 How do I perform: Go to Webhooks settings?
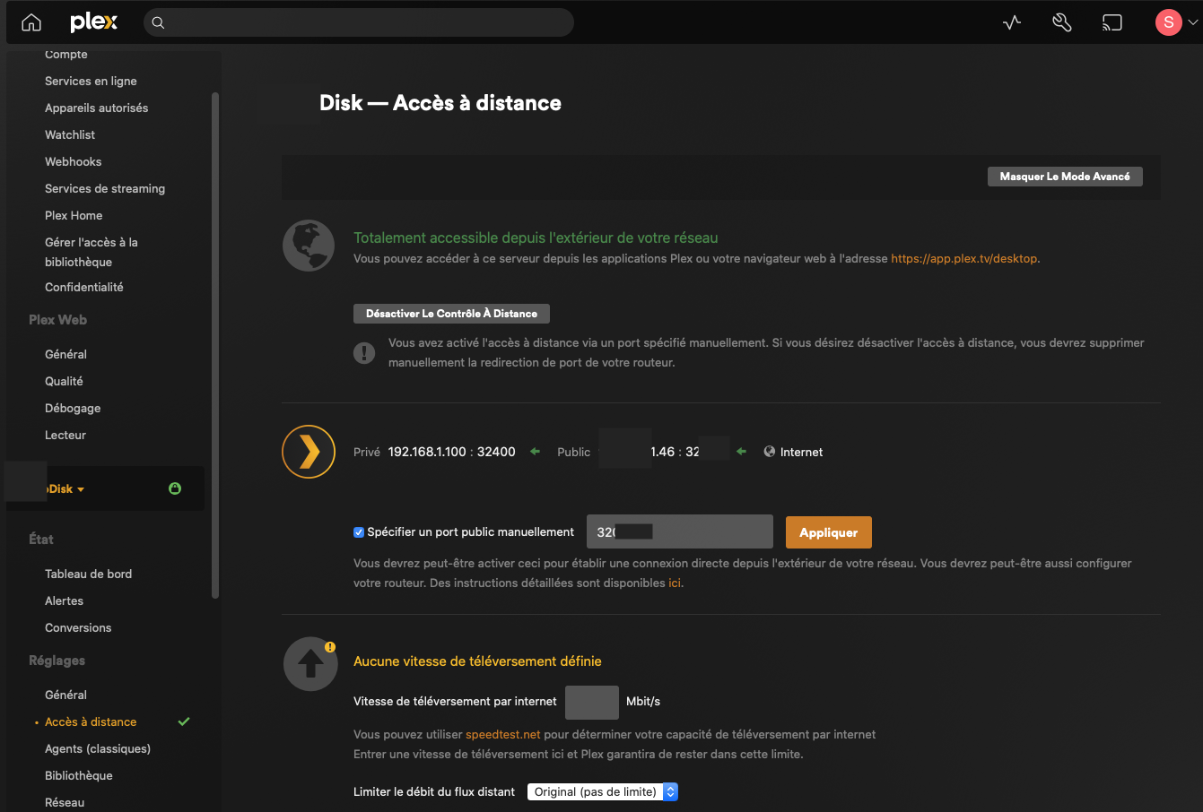(x=74, y=161)
